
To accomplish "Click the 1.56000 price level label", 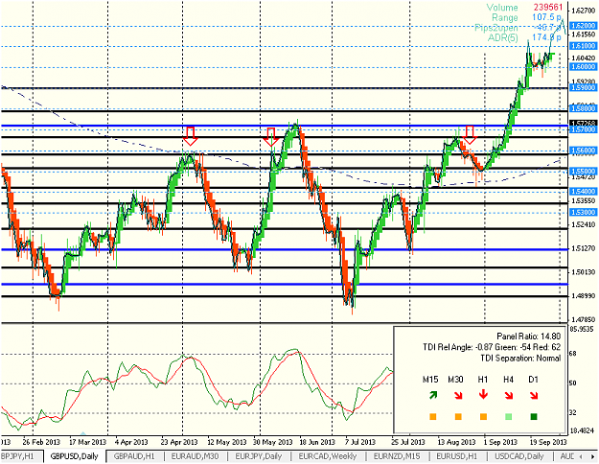I will (x=582, y=151).
